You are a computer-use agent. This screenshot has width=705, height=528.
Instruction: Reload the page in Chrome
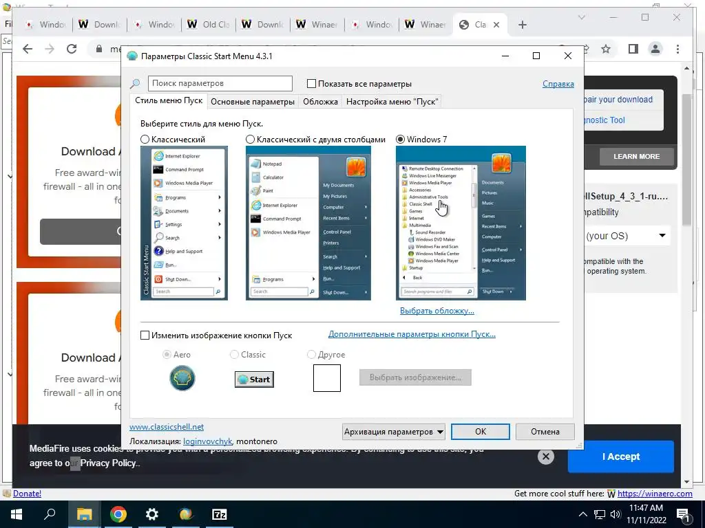coord(72,49)
